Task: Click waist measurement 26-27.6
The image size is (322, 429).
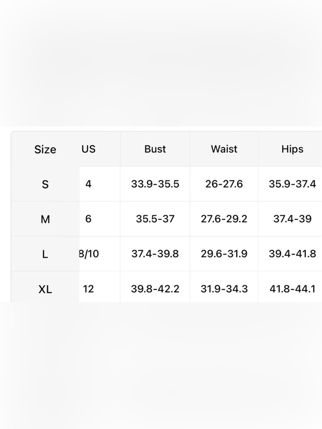Action: 224,184
